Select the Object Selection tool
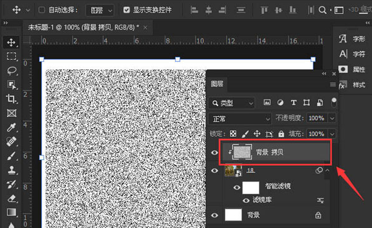Image resolution: width=372 pixels, height=228 pixels. [11, 84]
